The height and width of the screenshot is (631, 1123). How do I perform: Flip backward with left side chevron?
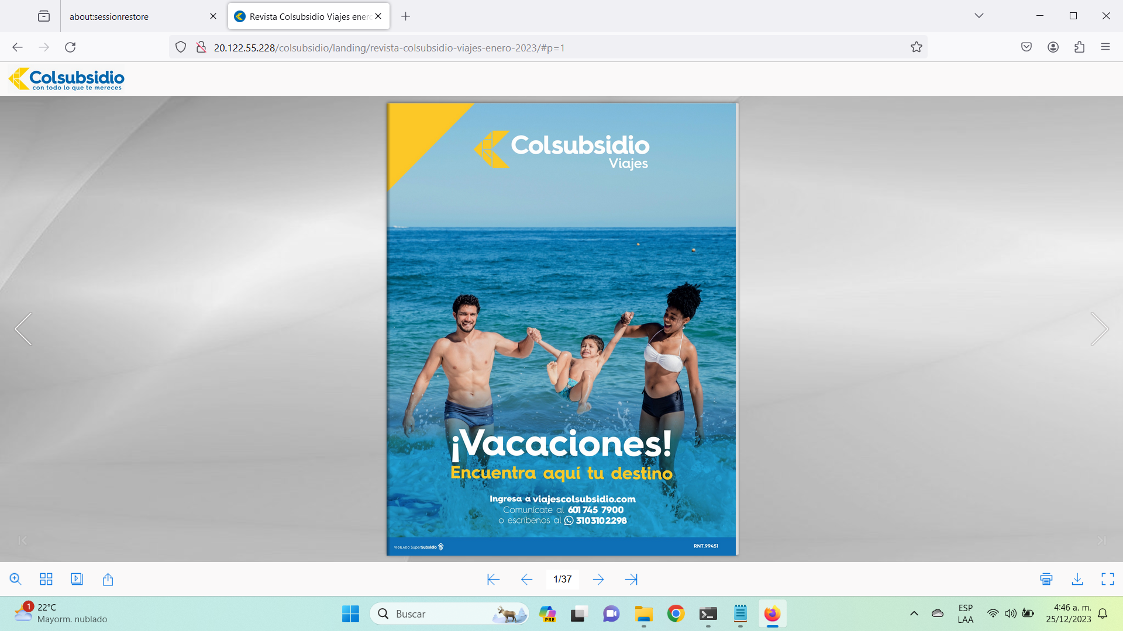click(x=23, y=329)
